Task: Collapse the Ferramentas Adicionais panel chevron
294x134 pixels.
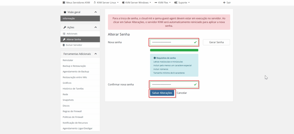Action: click(96, 54)
